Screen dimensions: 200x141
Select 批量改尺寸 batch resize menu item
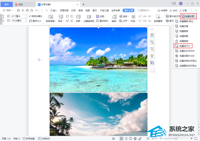[183, 46]
